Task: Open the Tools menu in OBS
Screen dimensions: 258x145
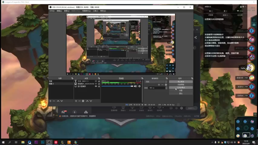Action: [x=95, y=11]
